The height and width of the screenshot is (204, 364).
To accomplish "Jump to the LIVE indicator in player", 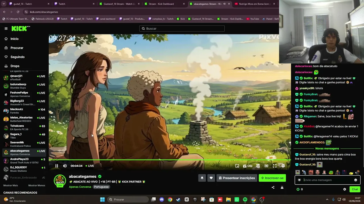I will tap(90, 166).
